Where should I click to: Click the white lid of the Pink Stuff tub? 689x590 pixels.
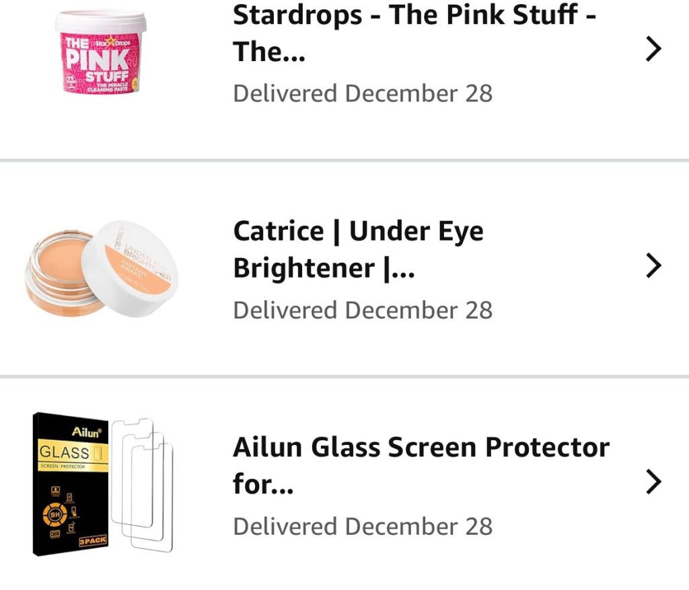pyautogui.click(x=101, y=21)
